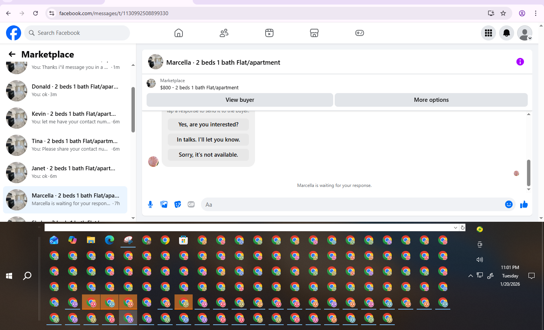This screenshot has height=330, width=544.
Task: Click install app icon in address bar
Action: 491,13
